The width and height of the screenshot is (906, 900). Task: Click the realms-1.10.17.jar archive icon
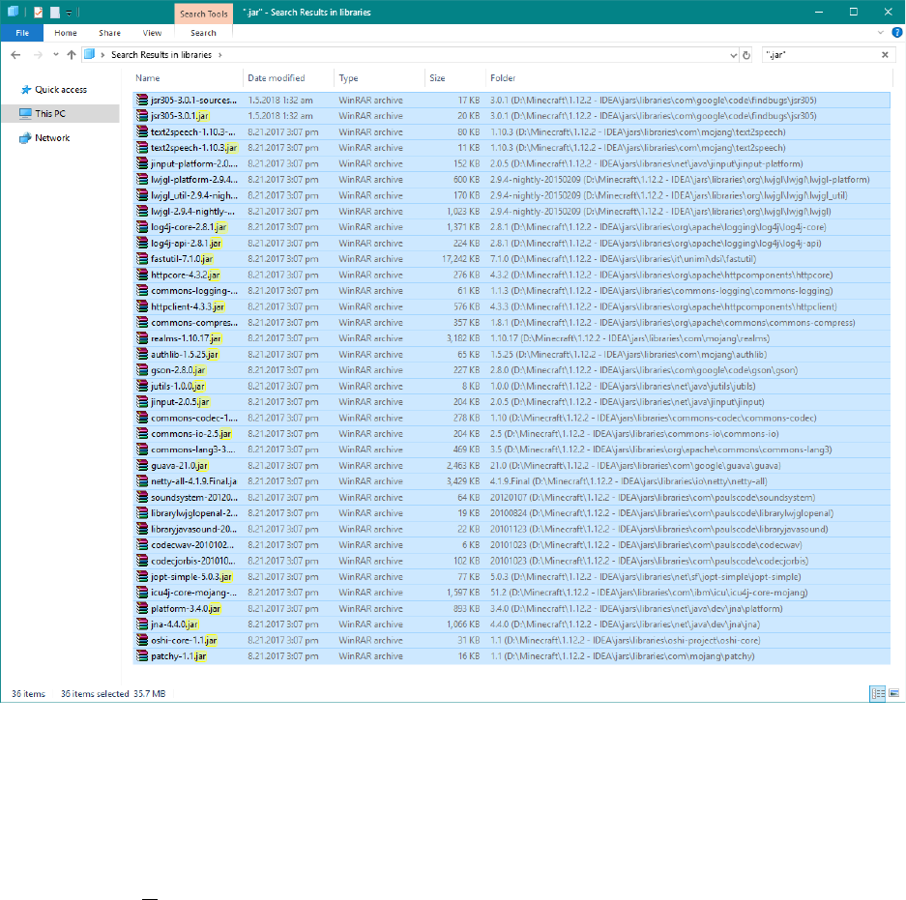click(x=141, y=338)
